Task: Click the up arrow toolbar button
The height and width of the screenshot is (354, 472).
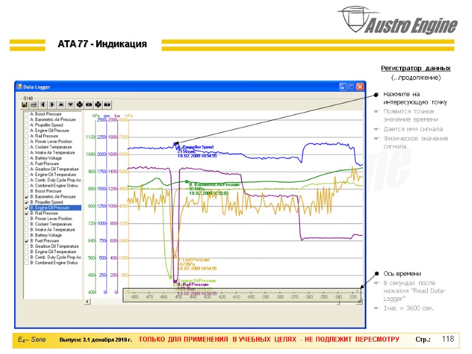Action: (61, 105)
